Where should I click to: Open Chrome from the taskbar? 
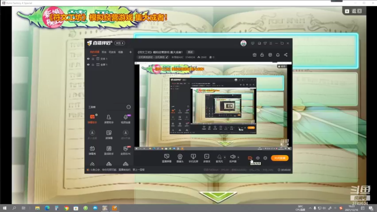[66, 208]
